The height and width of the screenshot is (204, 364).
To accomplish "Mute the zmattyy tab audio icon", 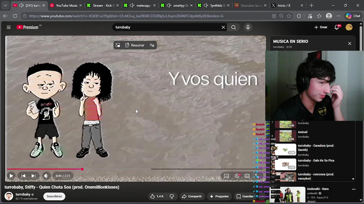I will [x=169, y=5].
